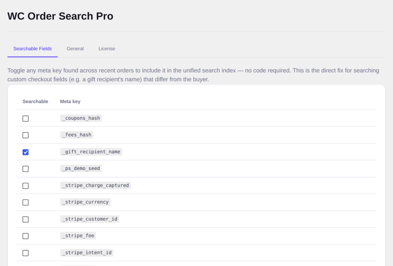This screenshot has height=266, width=393.
Task: Select the _stripe_customer_id key label
Action: click(x=90, y=219)
